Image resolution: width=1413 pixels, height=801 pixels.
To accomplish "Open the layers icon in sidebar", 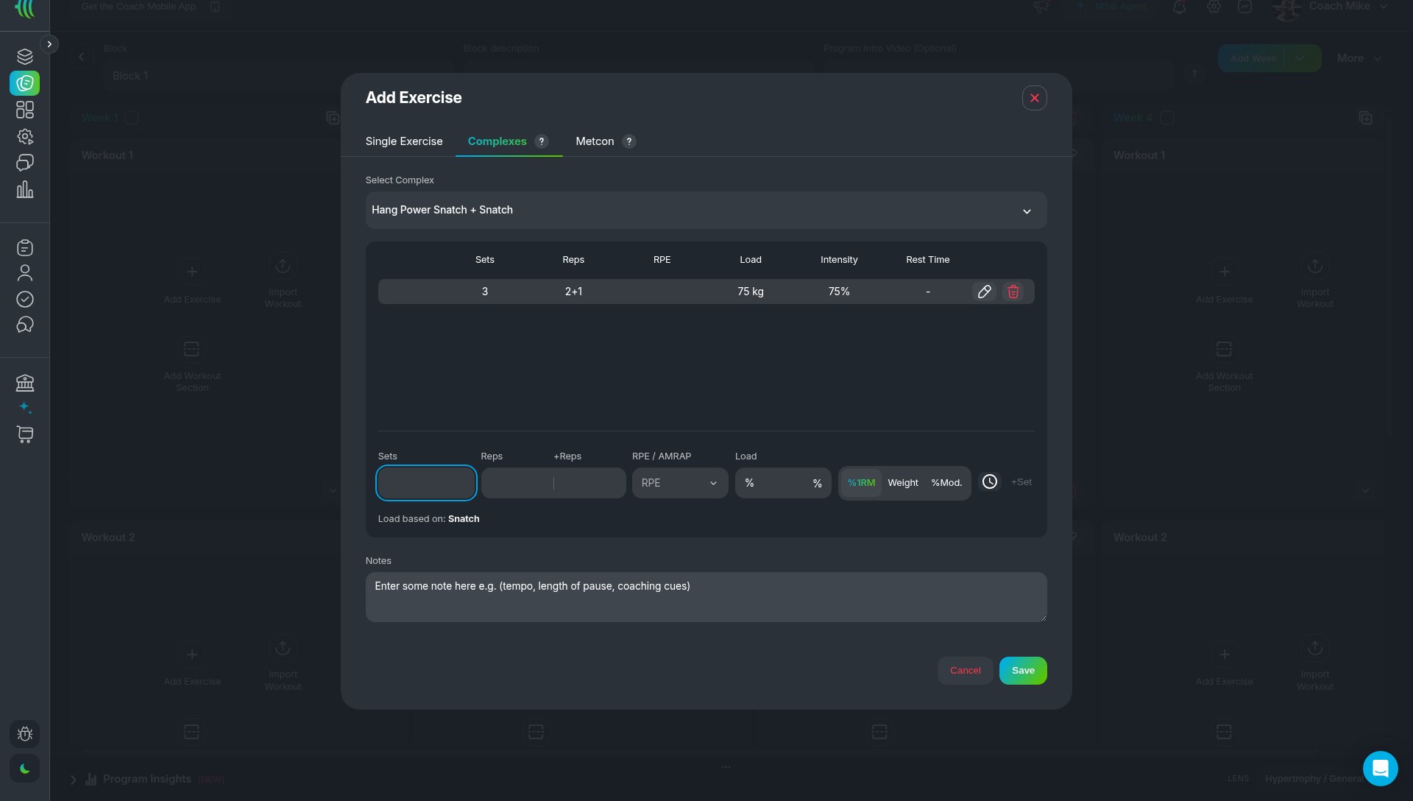I will tap(25, 57).
